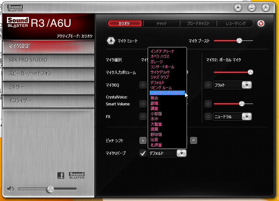Switch to the ブロードキャスト mode tab
Image resolution: width=279 pixels, height=201 pixels.
(x=198, y=23)
